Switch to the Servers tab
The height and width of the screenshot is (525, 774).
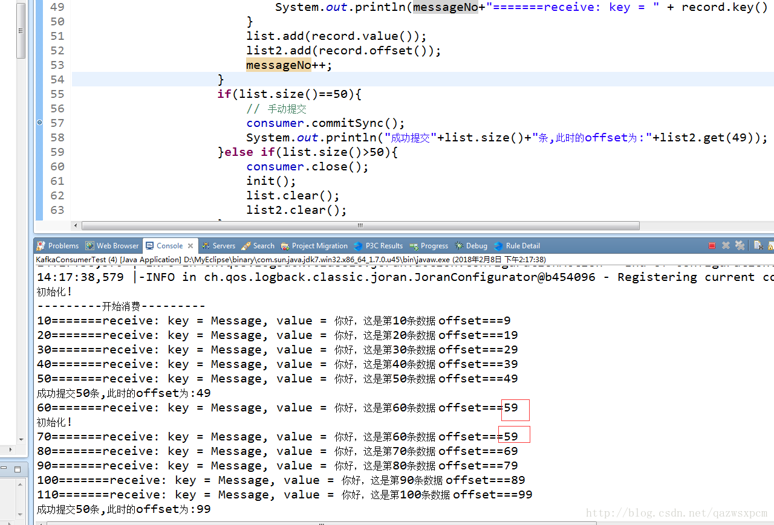tap(219, 246)
